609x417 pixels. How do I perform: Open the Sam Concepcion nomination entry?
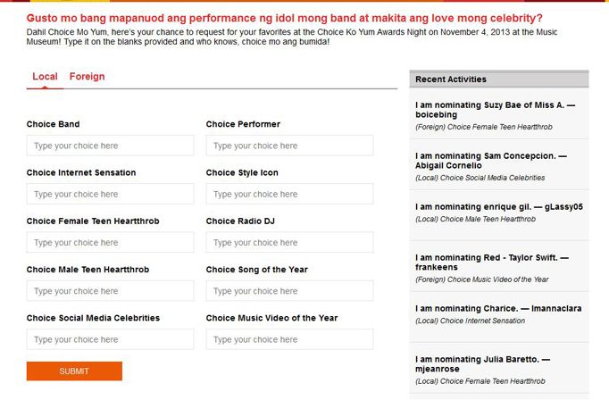pos(499,164)
